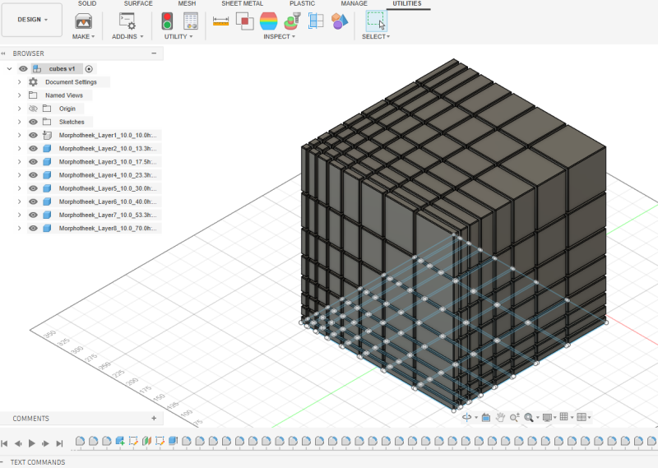Open the SELECT dropdown menu
Screen dimensions: 658x468
coord(376,36)
